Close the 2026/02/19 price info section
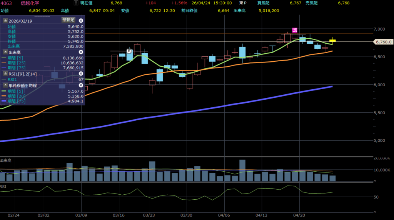Screen dimensions: 394x220 (81, 21)
